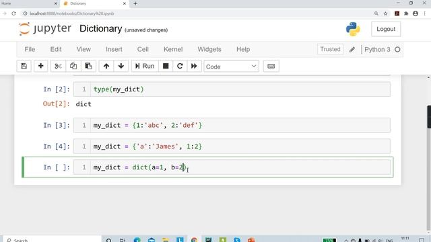This screenshot has height=242, width=431.
Task: Open the command palette with the keyboard icon
Action: (271, 66)
